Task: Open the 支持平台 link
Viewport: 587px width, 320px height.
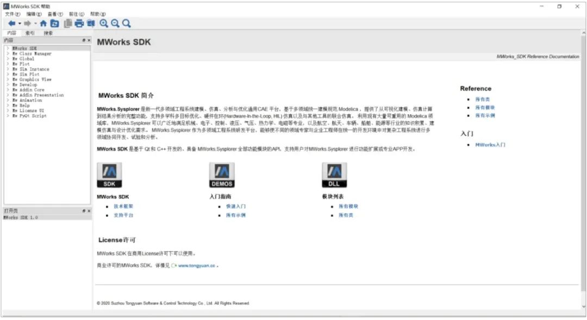Action: [123, 216]
